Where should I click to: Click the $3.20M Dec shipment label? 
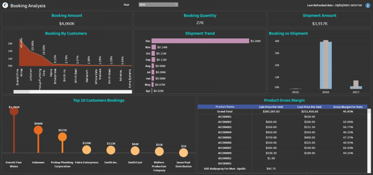[x=255, y=41]
